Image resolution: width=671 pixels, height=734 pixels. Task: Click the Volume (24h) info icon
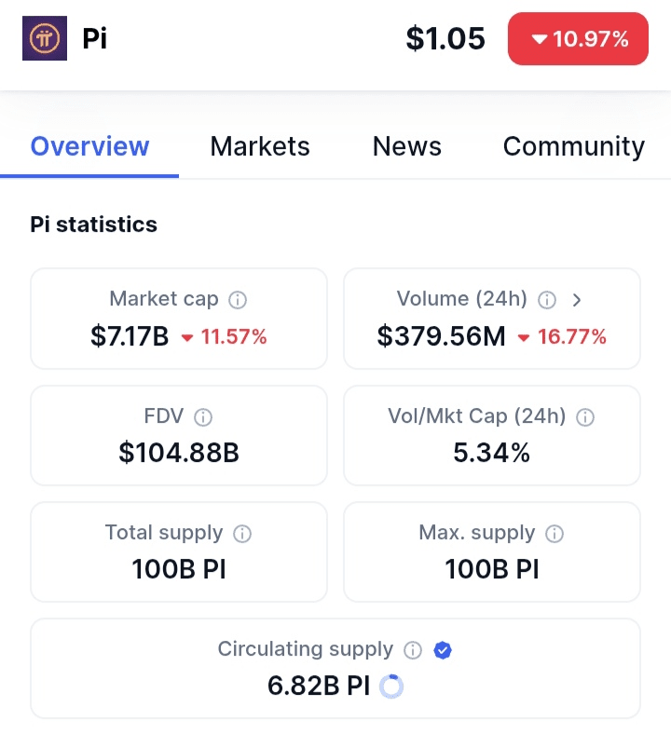(548, 300)
